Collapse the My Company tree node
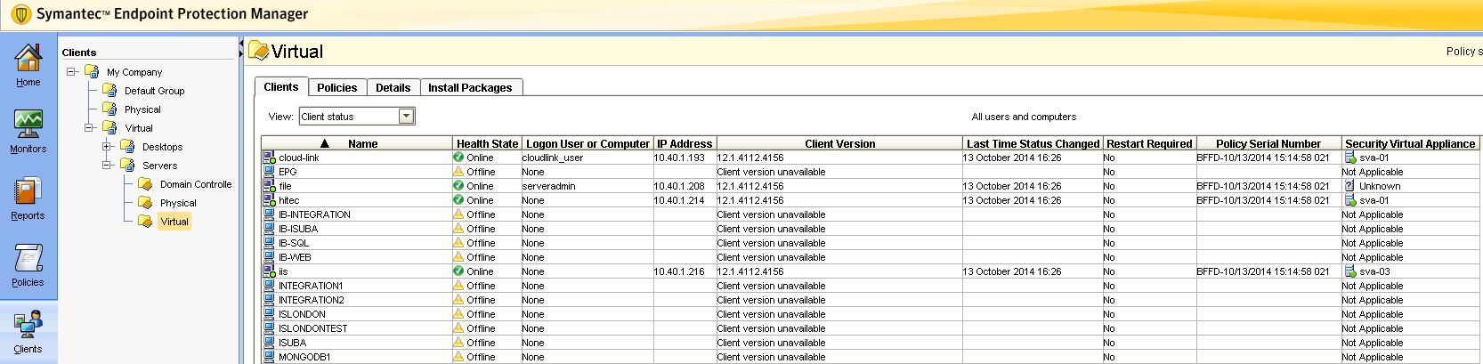This screenshot has width=1483, height=364. [72, 72]
